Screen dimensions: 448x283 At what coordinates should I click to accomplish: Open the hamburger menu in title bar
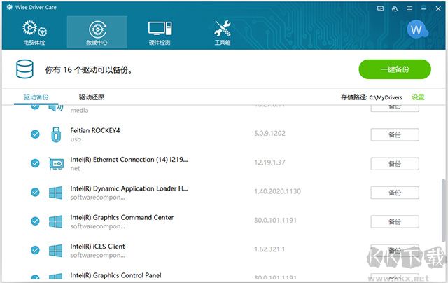[x=409, y=8]
